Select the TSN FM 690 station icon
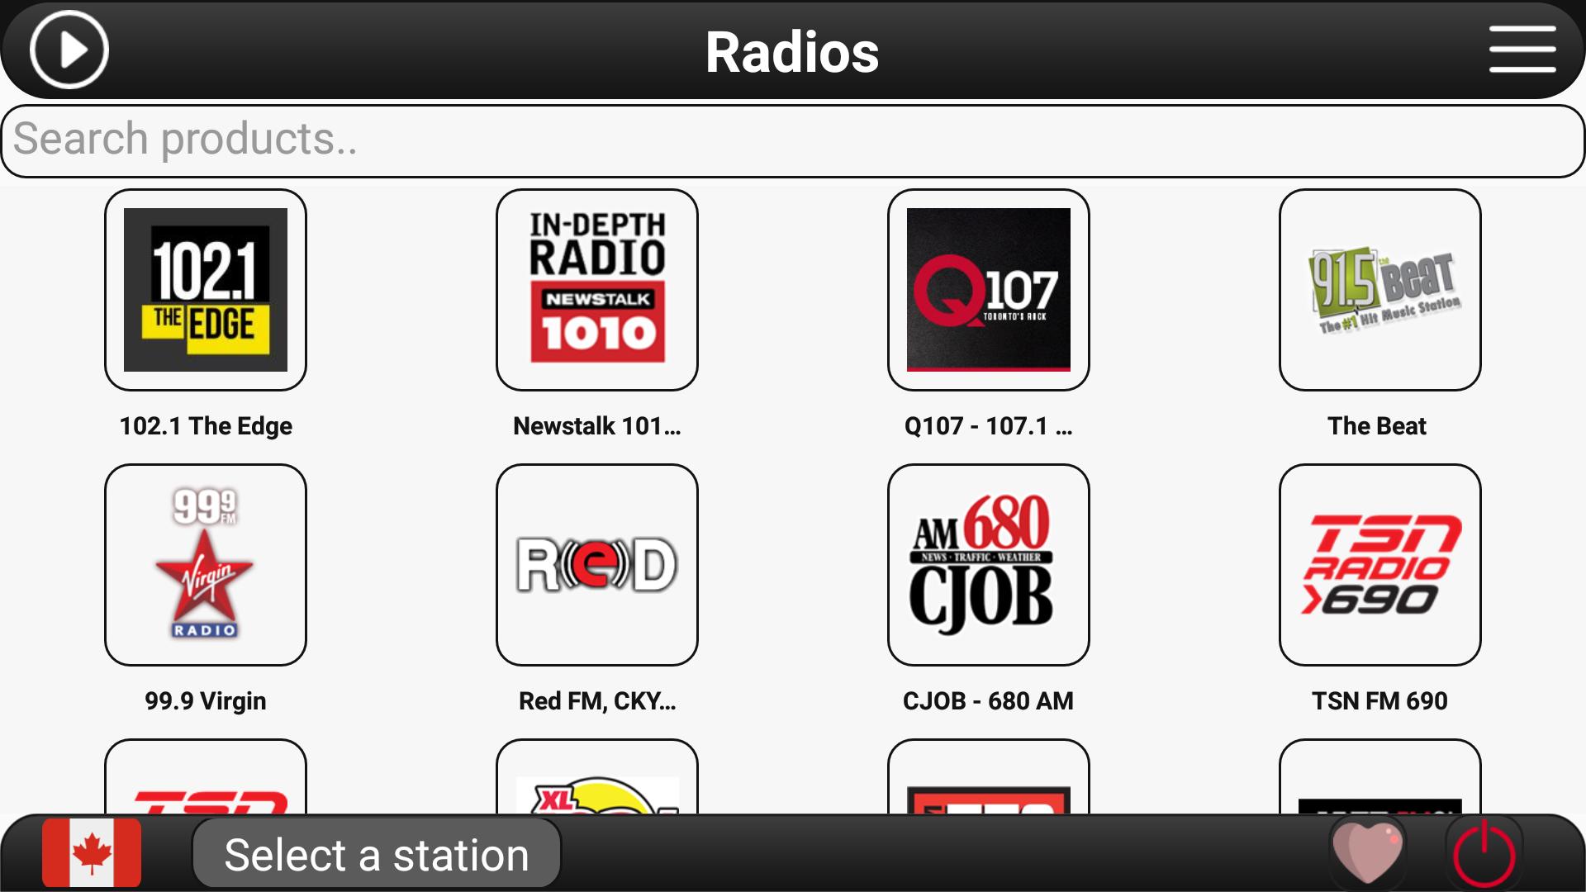This screenshot has width=1586, height=892. click(x=1378, y=563)
